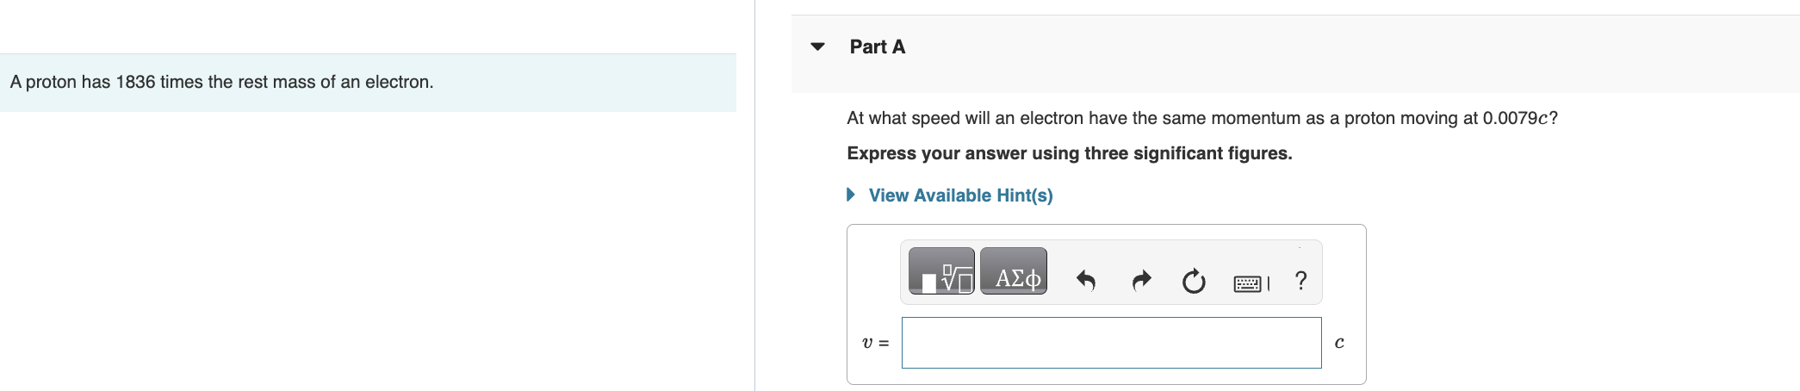
Task: Click the answer input field for v
Action: click(1111, 343)
